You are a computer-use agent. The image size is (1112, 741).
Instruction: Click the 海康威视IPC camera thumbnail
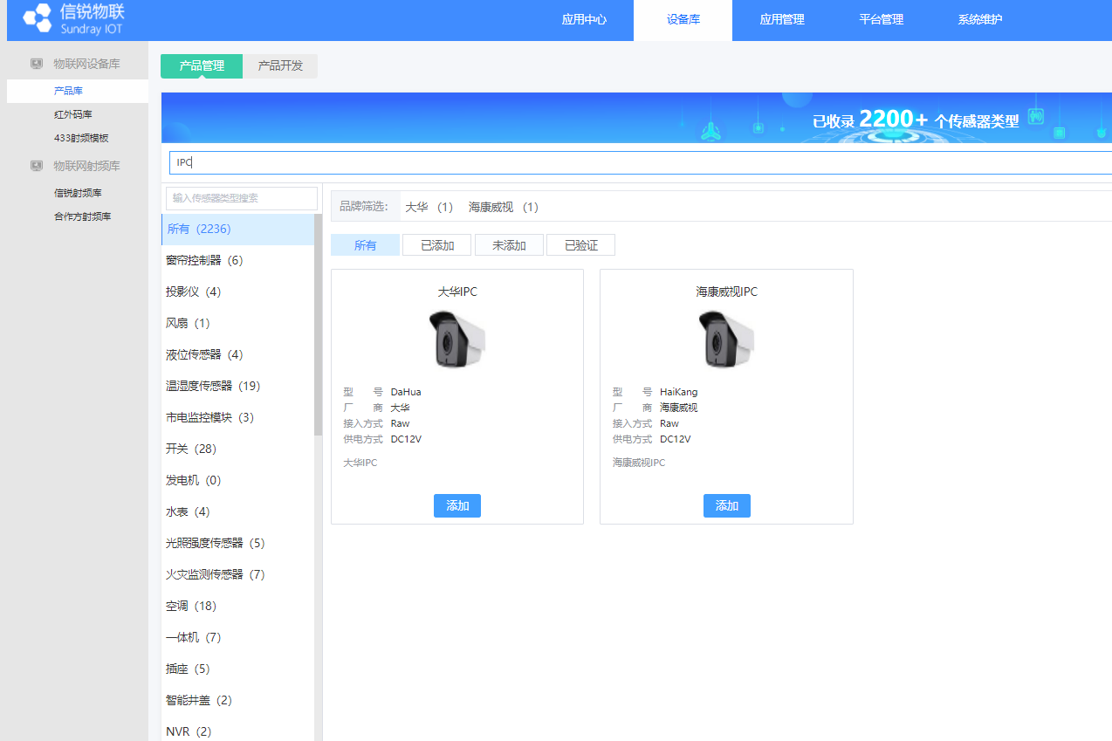click(x=727, y=339)
